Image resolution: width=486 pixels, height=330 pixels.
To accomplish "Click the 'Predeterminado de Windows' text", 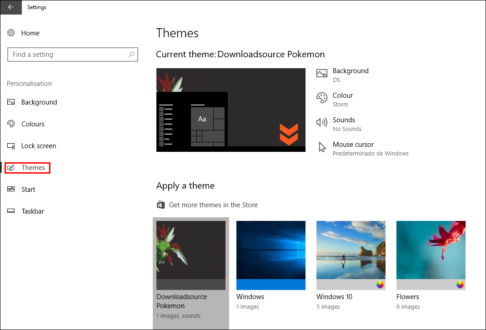I will click(371, 153).
